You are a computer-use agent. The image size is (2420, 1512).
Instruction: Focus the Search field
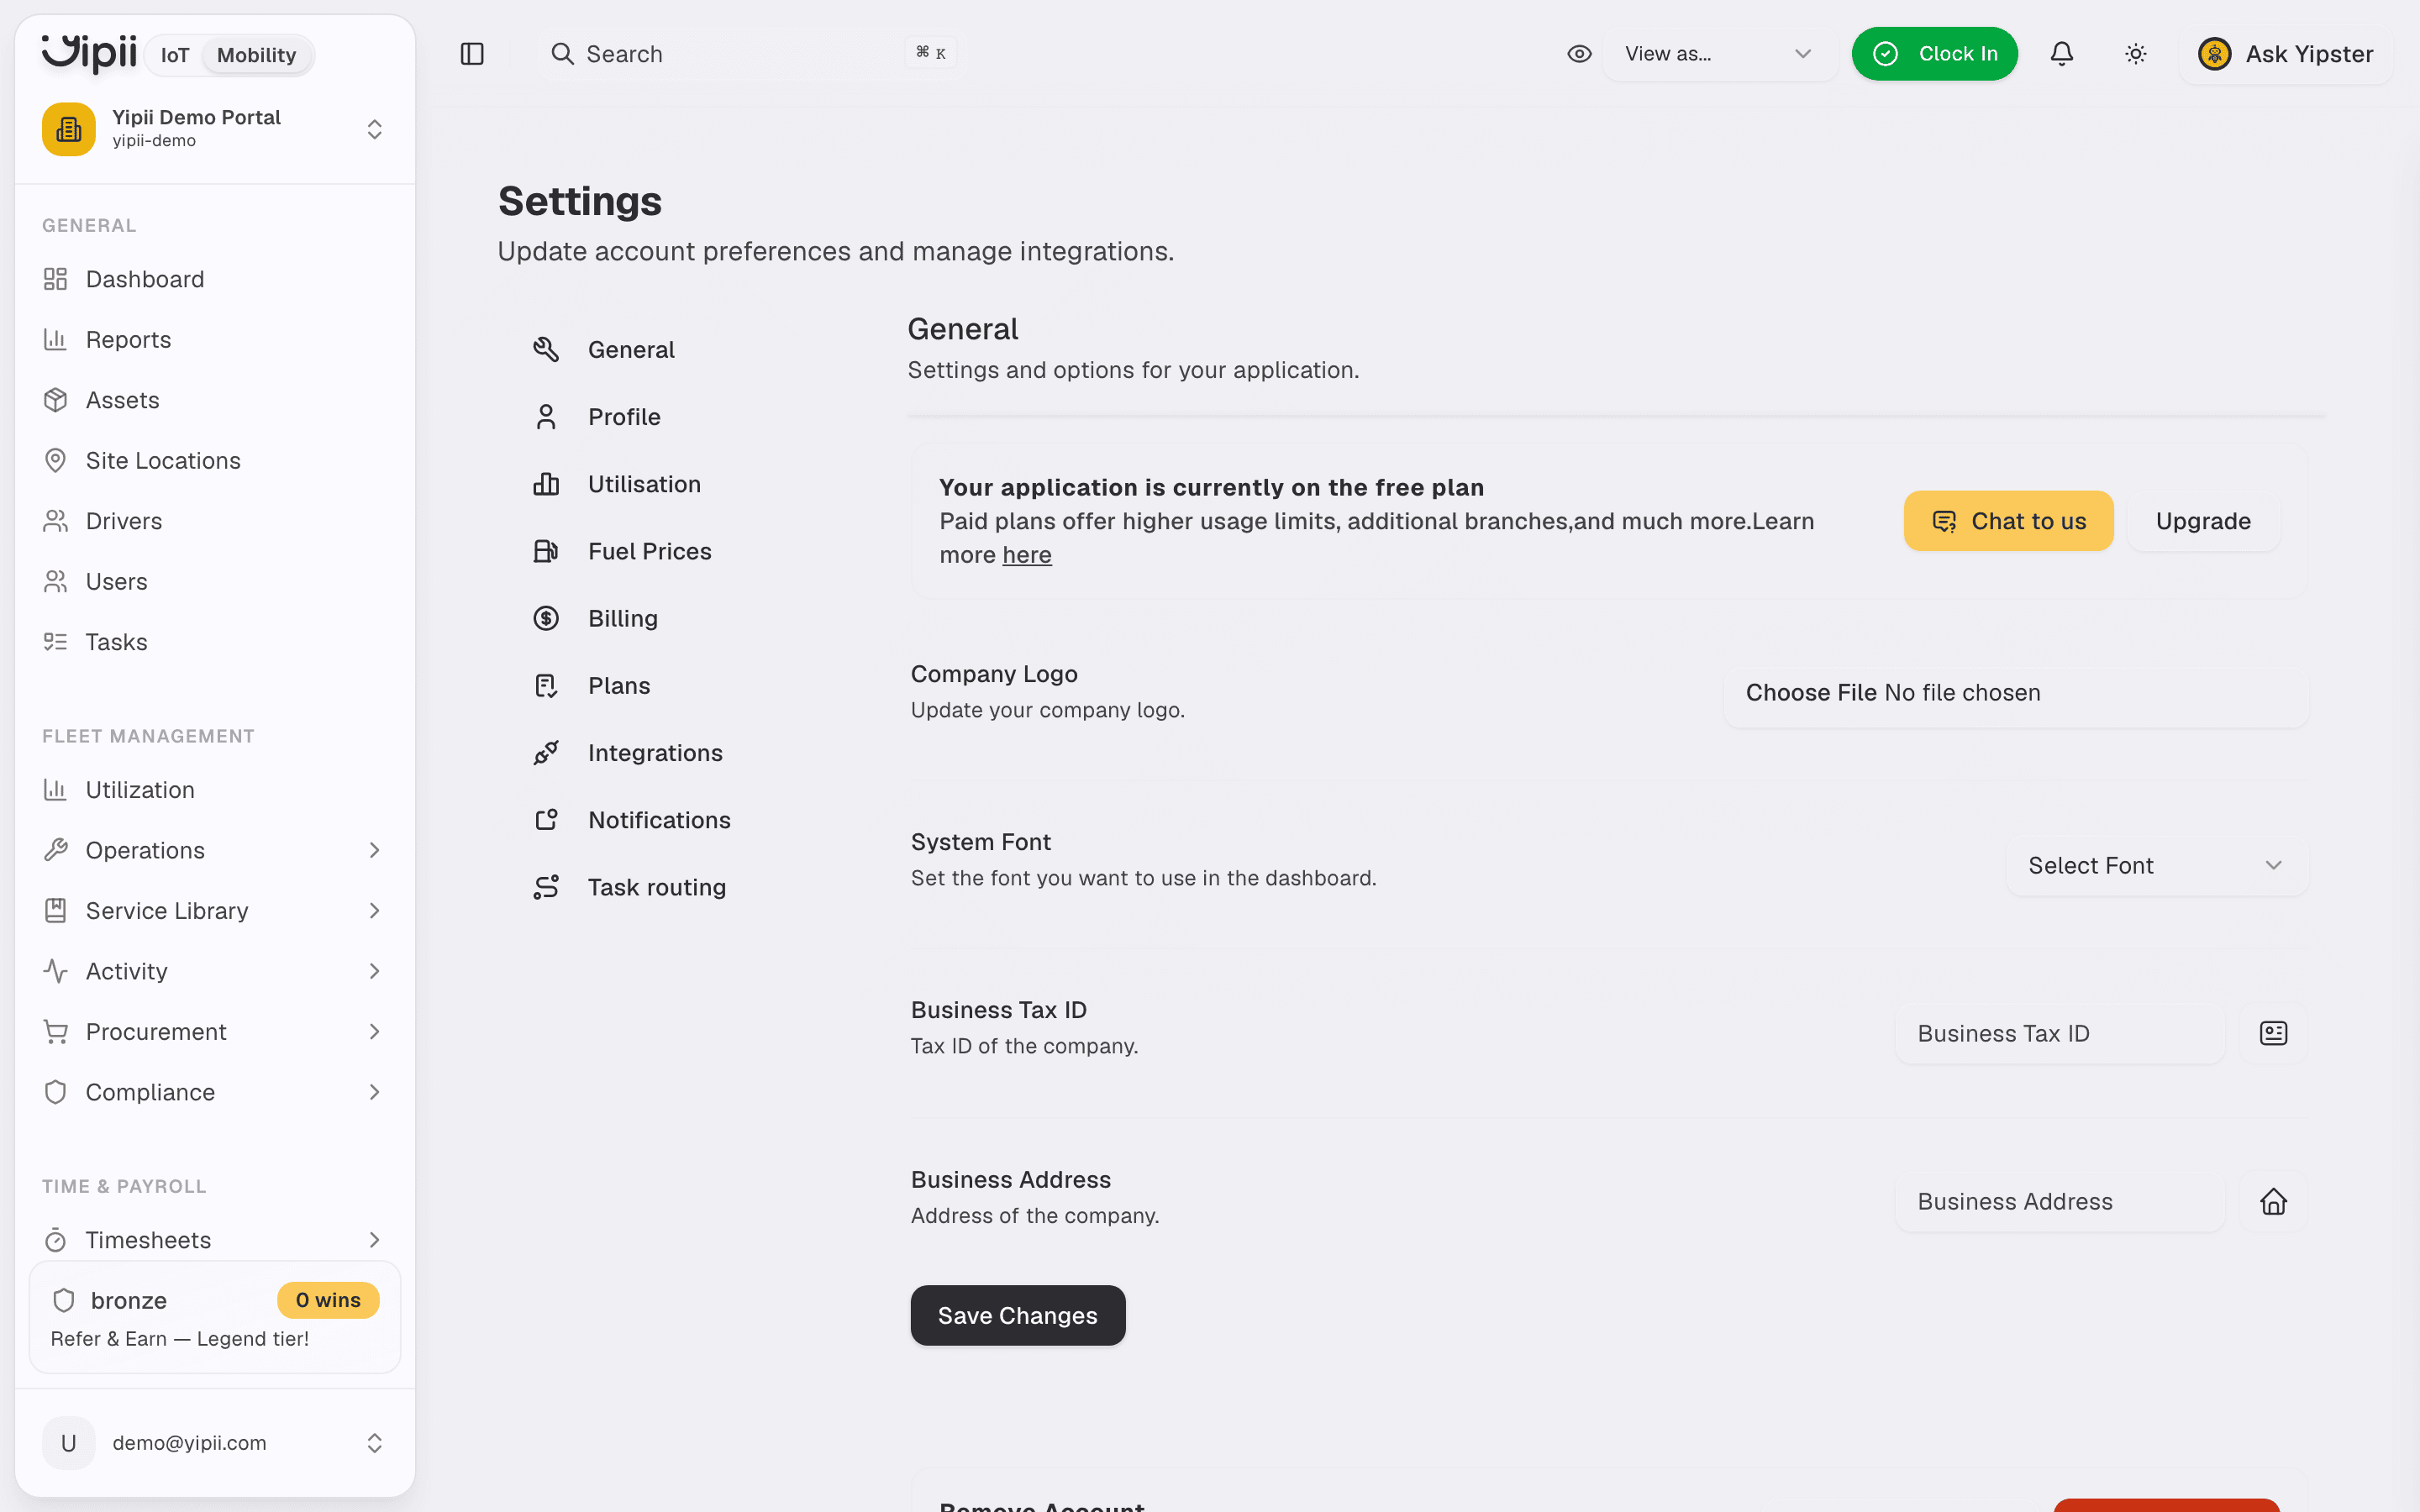[750, 54]
